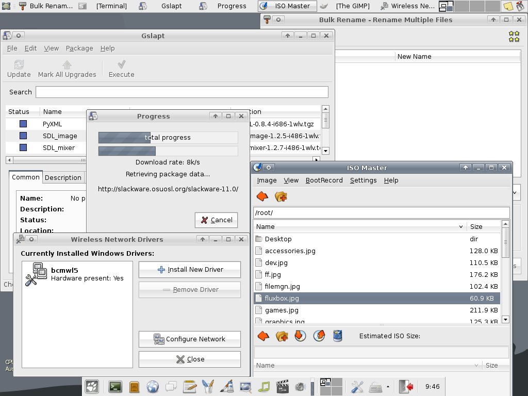Click the speaker volume icon in panel
The height and width of the screenshot is (396, 528).
(x=300, y=387)
